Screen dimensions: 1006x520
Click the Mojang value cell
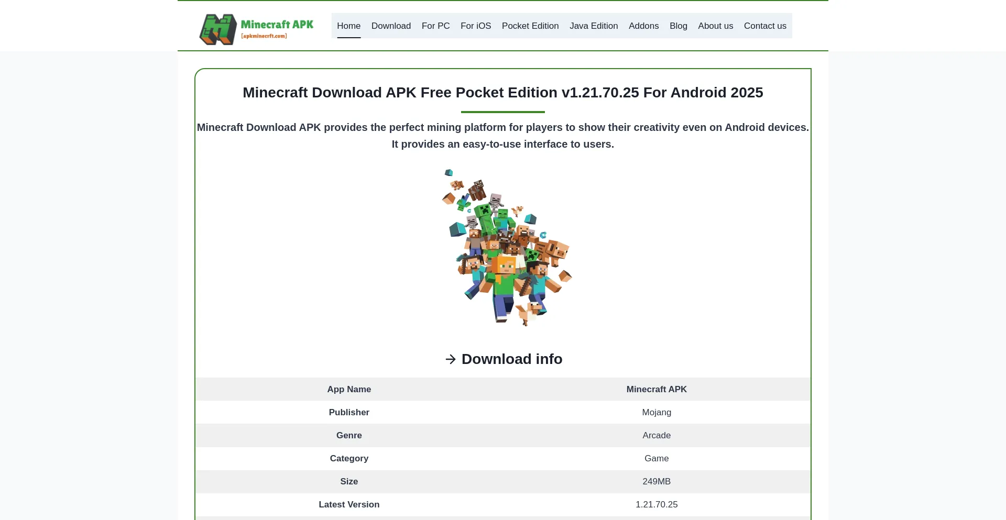click(657, 412)
